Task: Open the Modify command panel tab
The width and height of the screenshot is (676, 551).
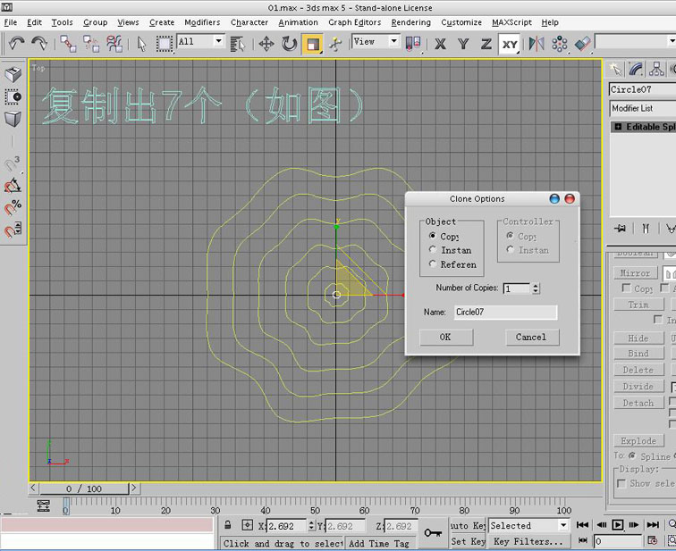Action: 636,69
